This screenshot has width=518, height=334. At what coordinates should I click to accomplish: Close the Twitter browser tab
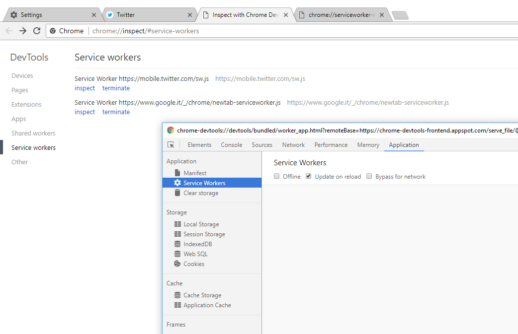(190, 15)
